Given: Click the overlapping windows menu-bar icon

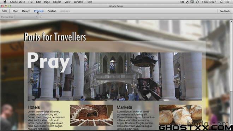Looking at the screenshot, I should 187,2.
